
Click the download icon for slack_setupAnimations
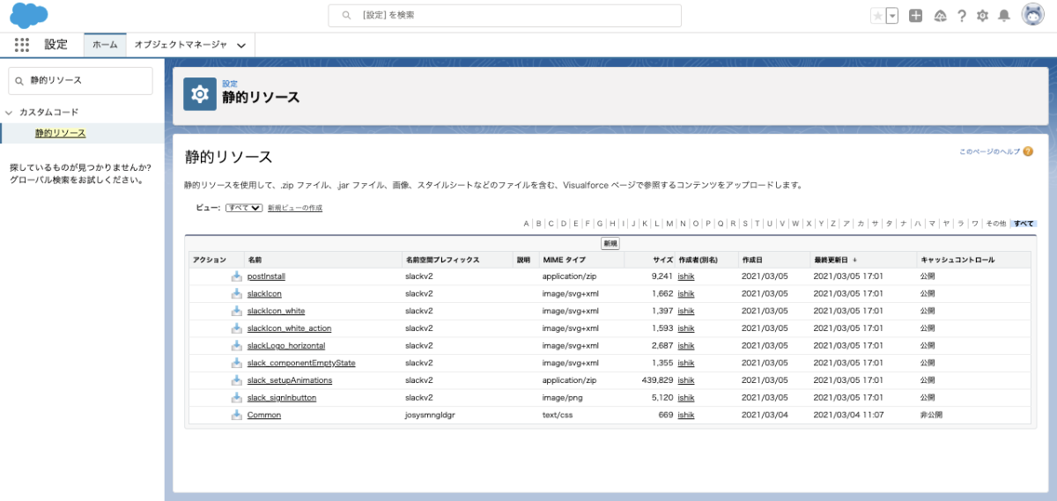tap(236, 379)
